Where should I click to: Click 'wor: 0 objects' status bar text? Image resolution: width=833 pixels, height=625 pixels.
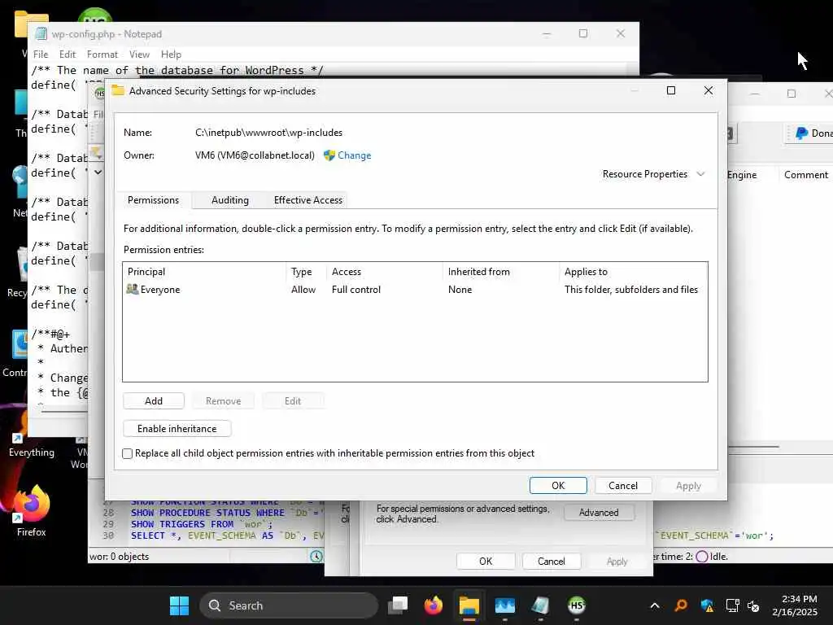click(119, 557)
